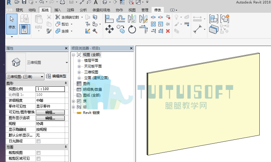Click the Properties palette toggle icon

click(x=24, y=29)
